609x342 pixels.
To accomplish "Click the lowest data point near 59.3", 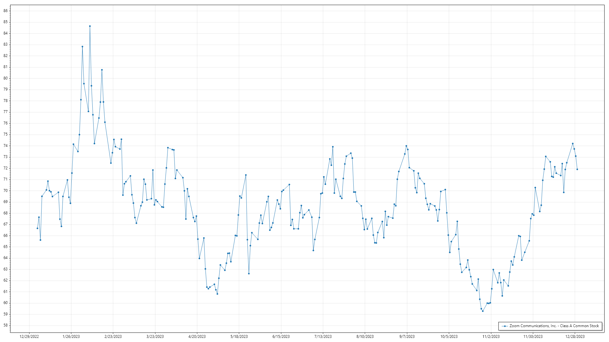I will point(483,311).
